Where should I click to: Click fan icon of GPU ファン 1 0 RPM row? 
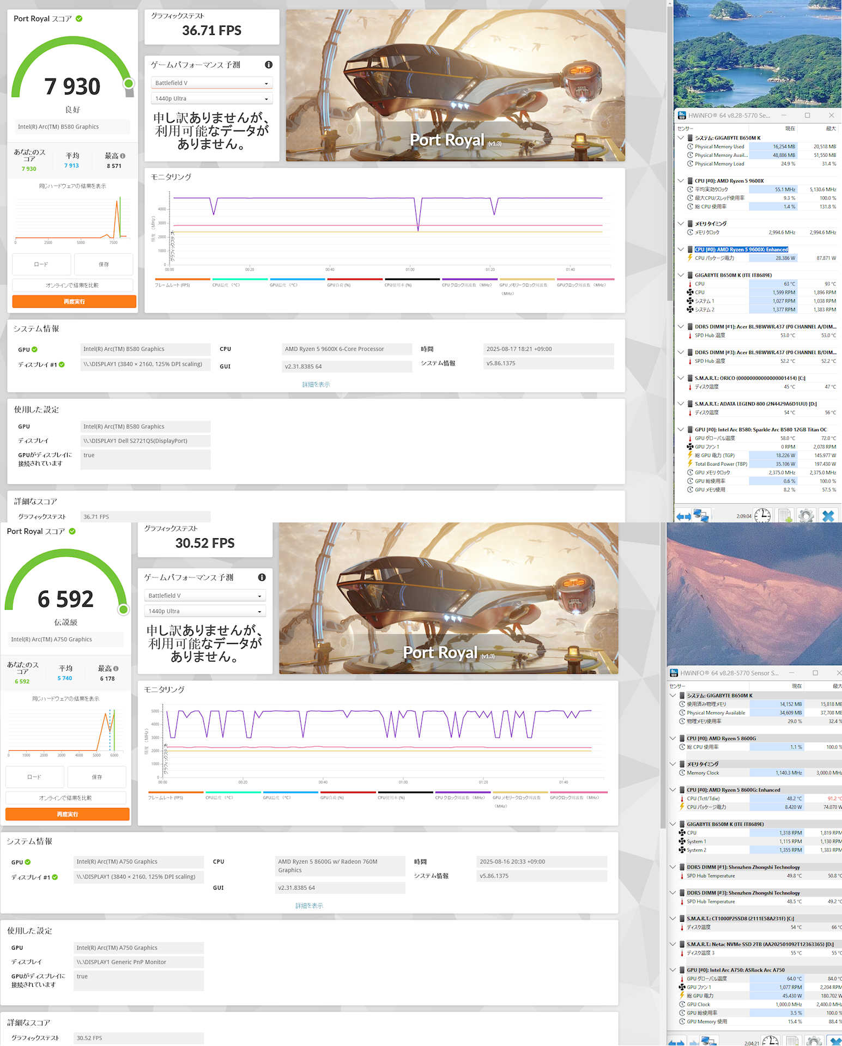(x=690, y=447)
